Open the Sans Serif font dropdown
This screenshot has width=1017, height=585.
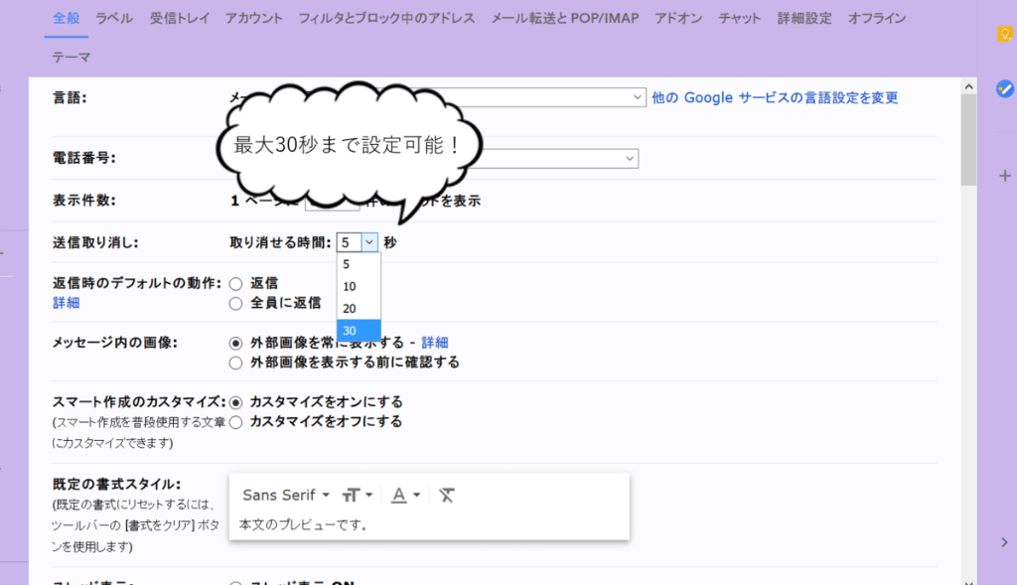tap(286, 496)
